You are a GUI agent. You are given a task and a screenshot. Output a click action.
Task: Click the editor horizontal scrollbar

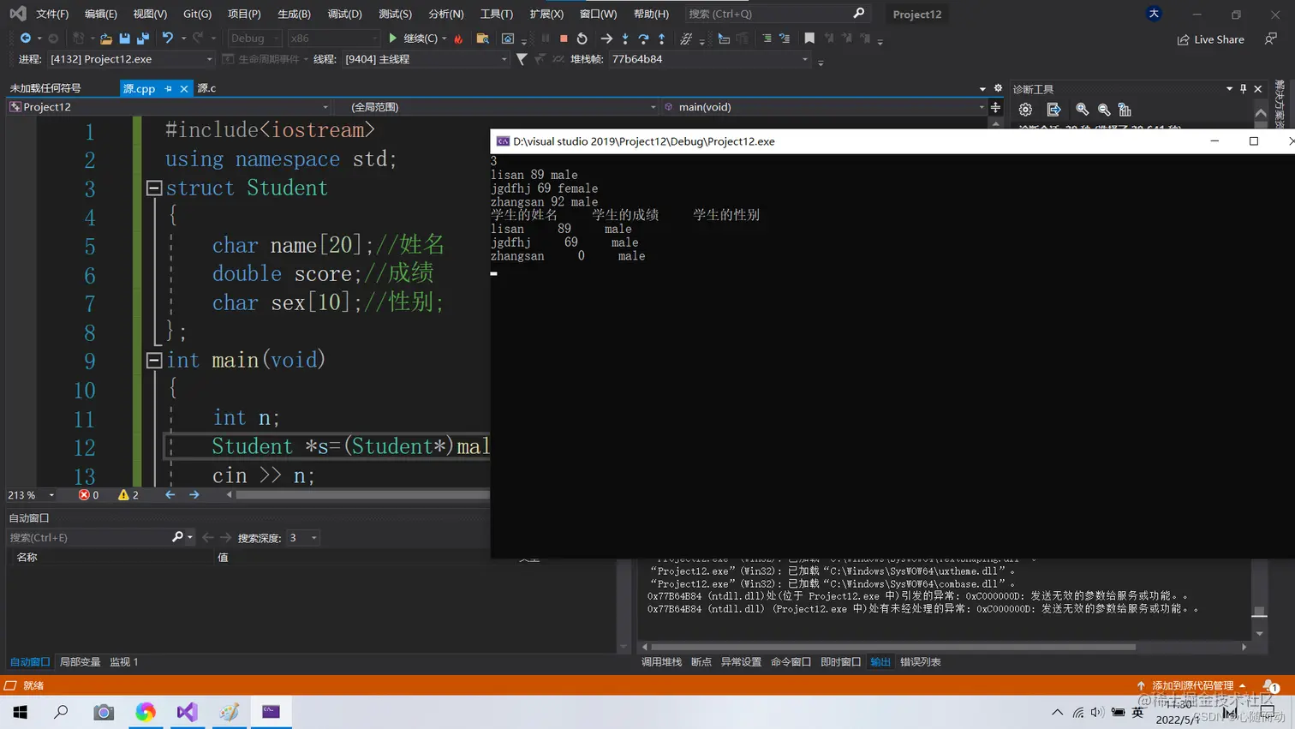click(362, 495)
